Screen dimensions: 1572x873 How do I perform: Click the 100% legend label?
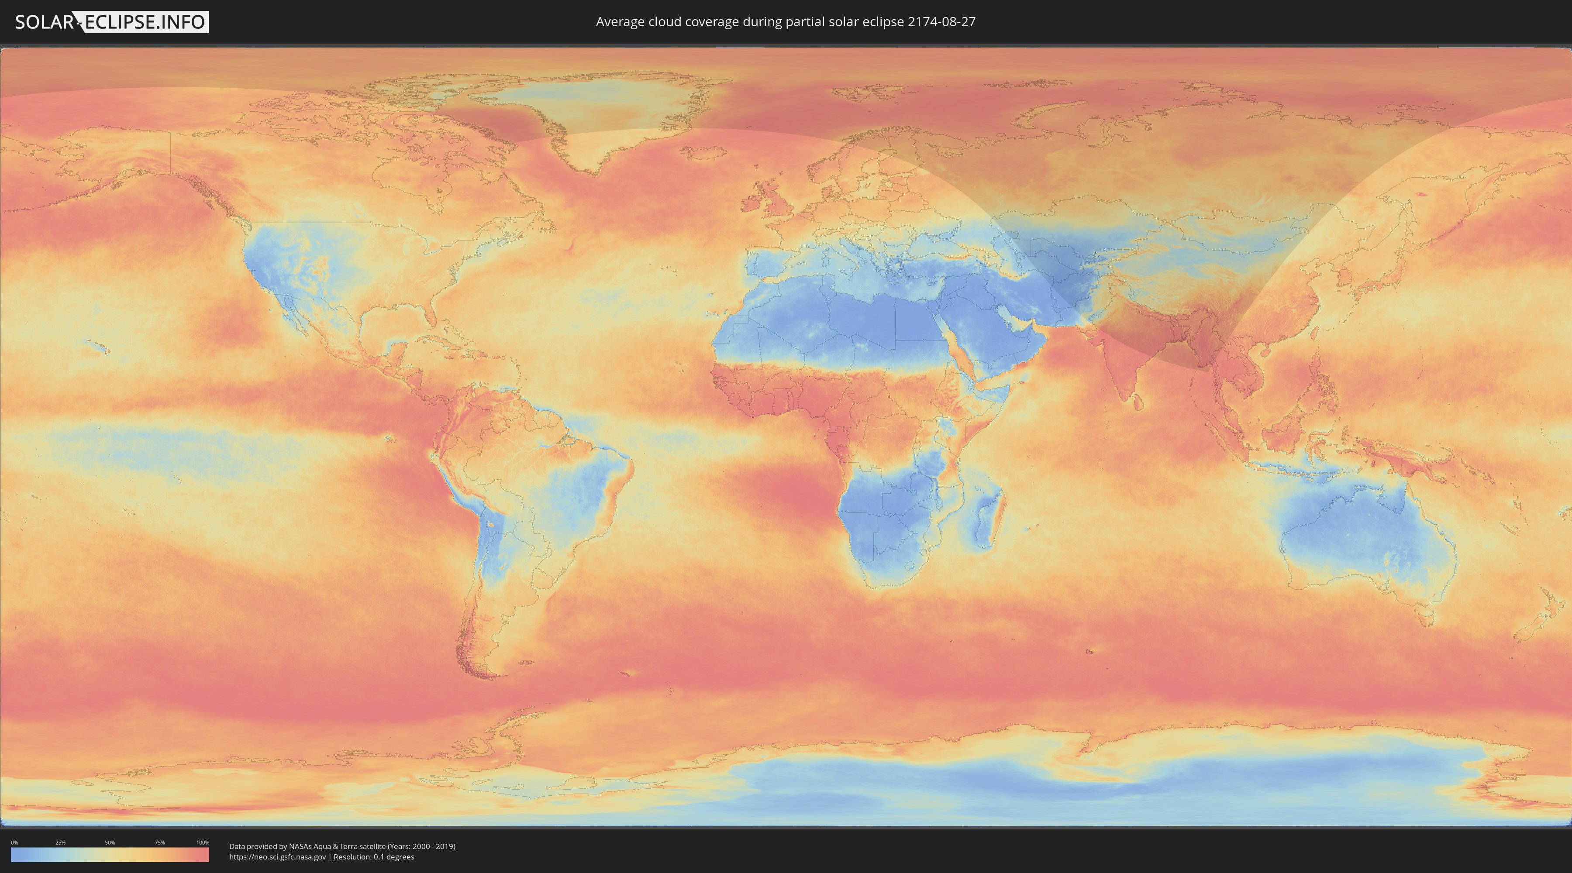(x=203, y=842)
